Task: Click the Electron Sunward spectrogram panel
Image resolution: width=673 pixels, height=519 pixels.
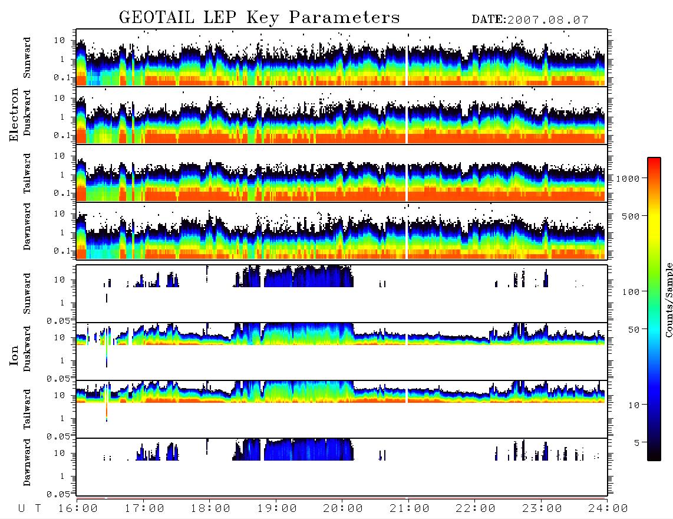Action: (x=342, y=58)
